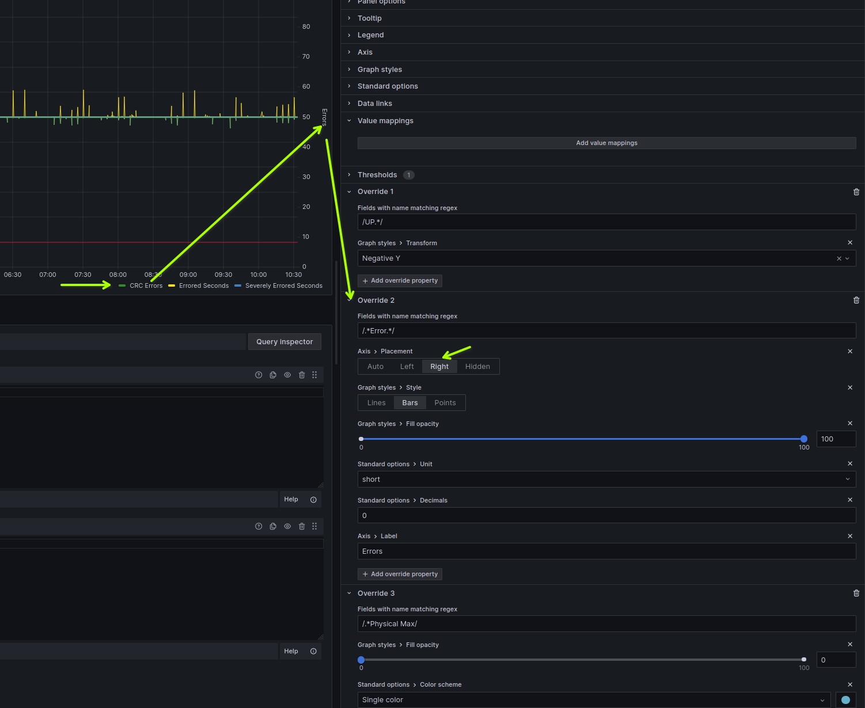This screenshot has width=865, height=708.
Task: Click the Add value mappings button
Action: point(606,143)
